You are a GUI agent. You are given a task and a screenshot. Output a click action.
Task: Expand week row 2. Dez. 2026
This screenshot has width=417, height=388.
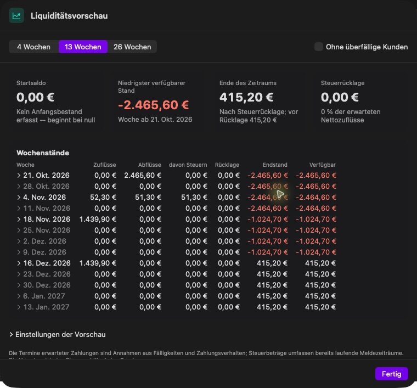pos(19,241)
